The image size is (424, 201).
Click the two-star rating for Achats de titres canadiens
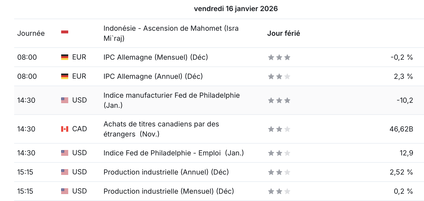[x=279, y=129]
